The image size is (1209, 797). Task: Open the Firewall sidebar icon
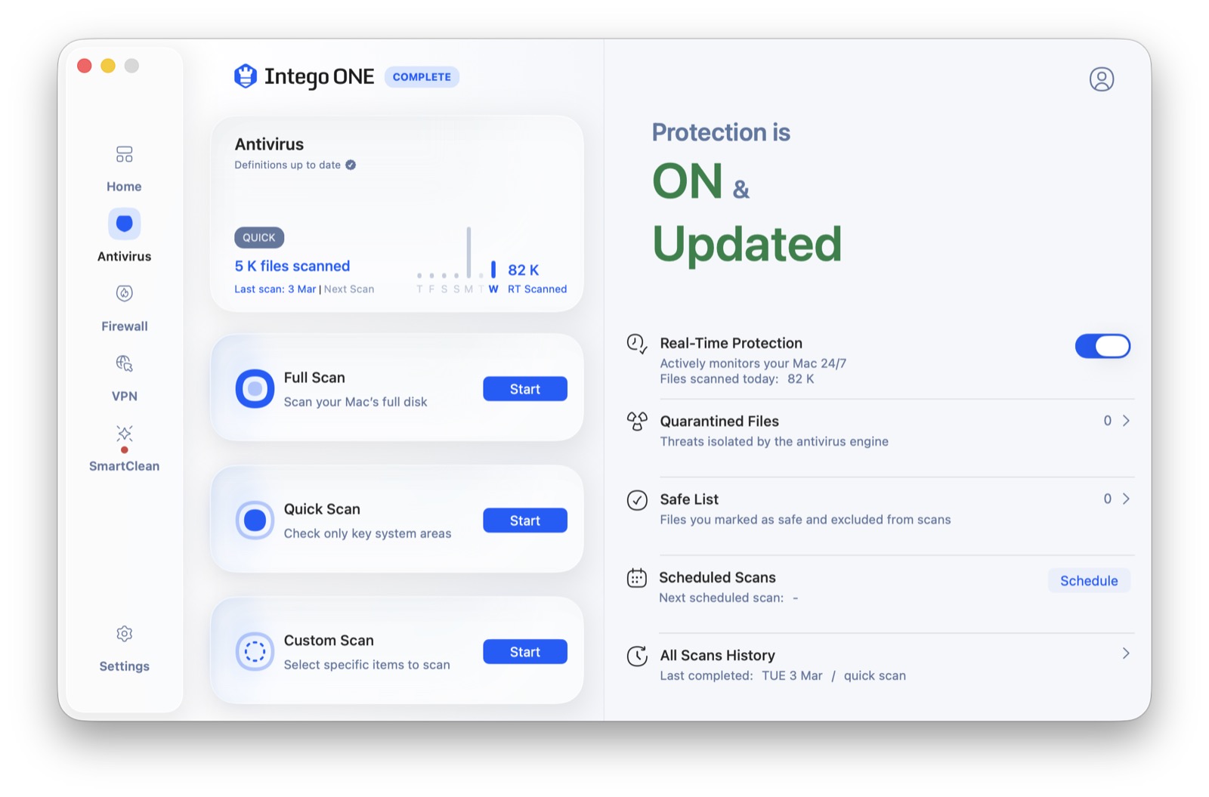click(124, 293)
